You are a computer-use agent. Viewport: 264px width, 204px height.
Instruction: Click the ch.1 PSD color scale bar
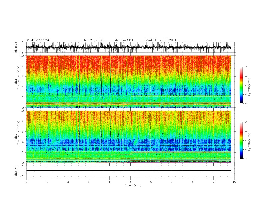(x=241, y=85)
